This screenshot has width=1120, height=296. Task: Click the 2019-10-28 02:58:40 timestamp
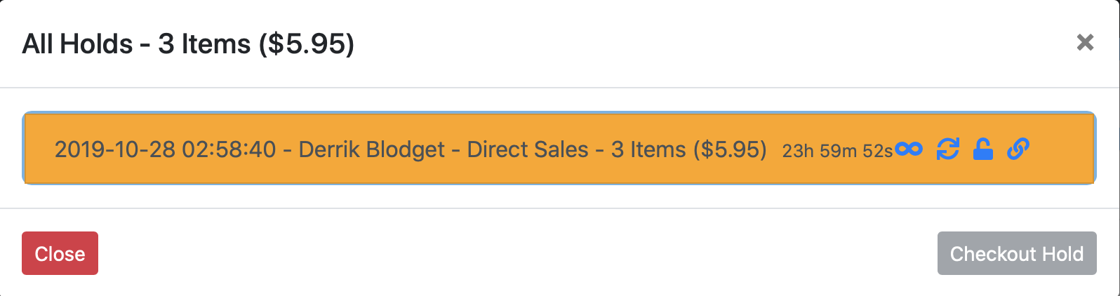(x=166, y=149)
